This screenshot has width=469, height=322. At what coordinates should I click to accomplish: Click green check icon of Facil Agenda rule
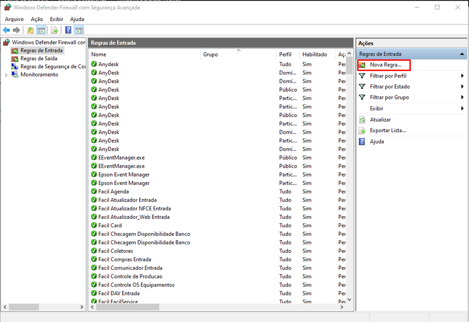pos(94,191)
